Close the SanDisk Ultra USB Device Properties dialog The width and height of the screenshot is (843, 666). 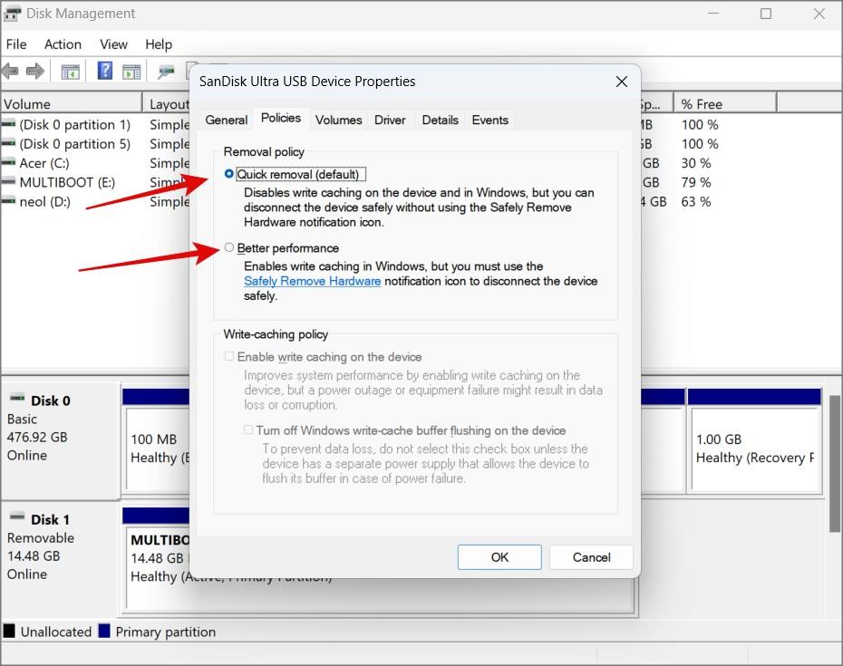pos(622,82)
